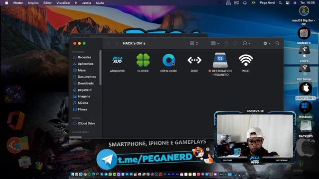
Task: Click the headphones icon in menu bar
Action: 245,3
